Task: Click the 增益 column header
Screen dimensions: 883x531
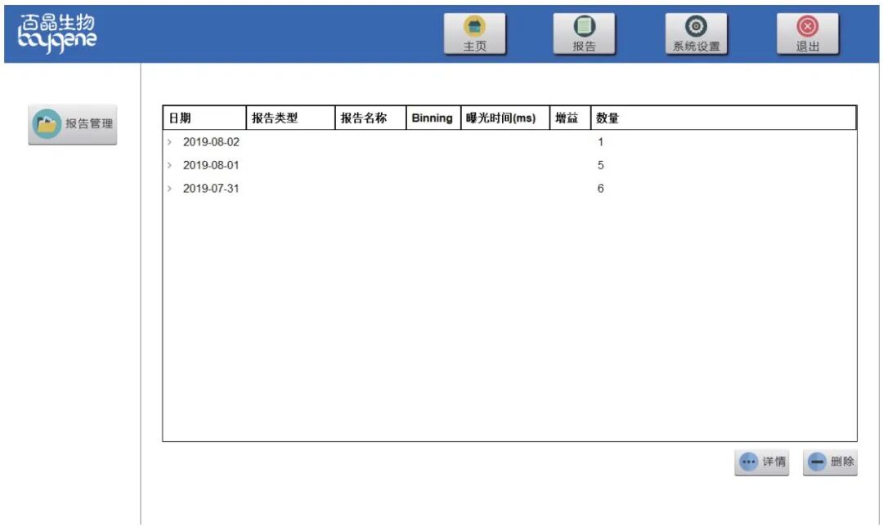Action: (x=570, y=118)
